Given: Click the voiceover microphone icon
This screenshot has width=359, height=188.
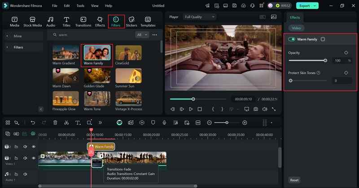Looking at the screenshot, I should (164, 123).
